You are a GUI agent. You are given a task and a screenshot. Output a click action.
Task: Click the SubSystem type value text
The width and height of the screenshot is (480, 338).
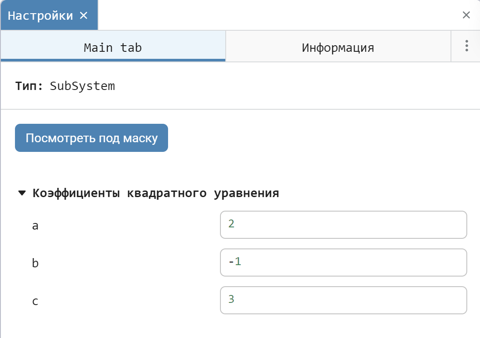pyautogui.click(x=82, y=86)
